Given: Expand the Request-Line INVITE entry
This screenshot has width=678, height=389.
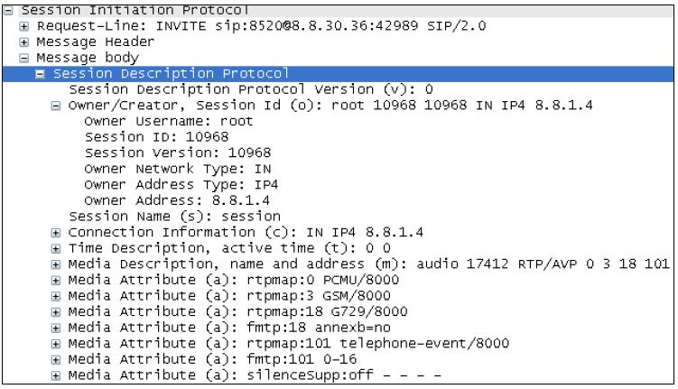Looking at the screenshot, I should [24, 25].
